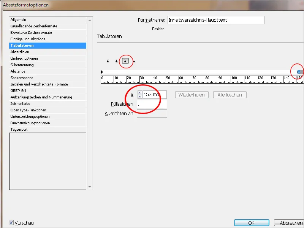304x228 pixels.
Task: Open the Zeichenfarbe category
Action: click(48, 104)
